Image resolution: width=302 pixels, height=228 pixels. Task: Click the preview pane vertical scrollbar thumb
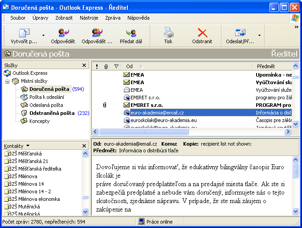pyautogui.click(x=295, y=171)
